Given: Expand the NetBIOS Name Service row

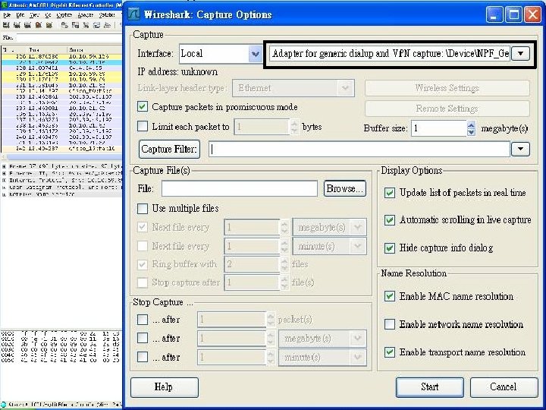Looking at the screenshot, I should (5, 194).
